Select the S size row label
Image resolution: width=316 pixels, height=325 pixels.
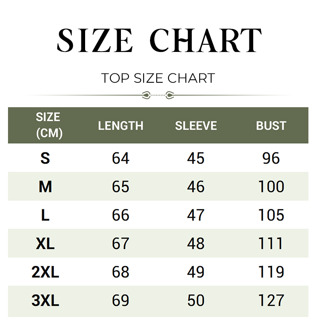[x=45, y=158]
